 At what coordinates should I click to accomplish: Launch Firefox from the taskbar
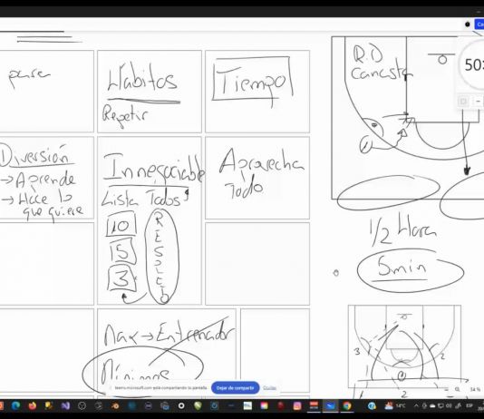32,405
